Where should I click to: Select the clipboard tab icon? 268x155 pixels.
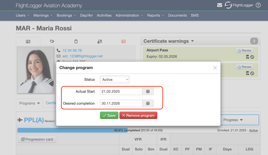click(x=76, y=41)
